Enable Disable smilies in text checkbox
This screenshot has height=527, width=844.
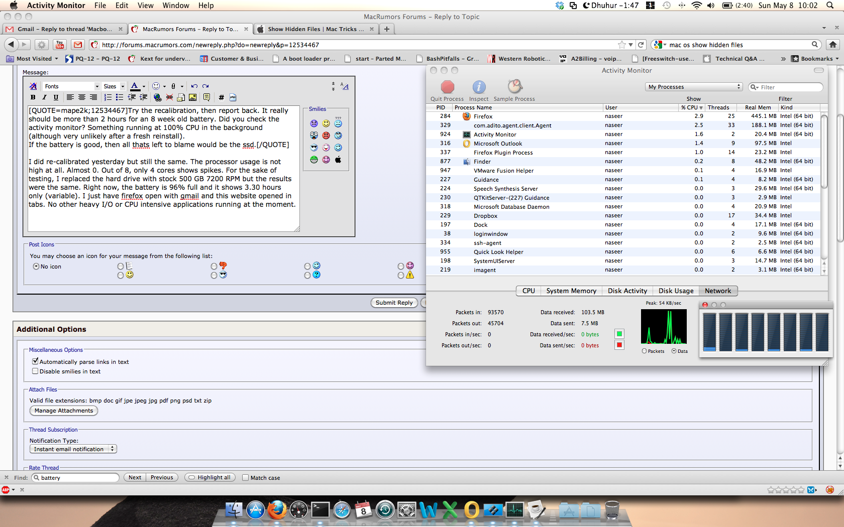[35, 371]
